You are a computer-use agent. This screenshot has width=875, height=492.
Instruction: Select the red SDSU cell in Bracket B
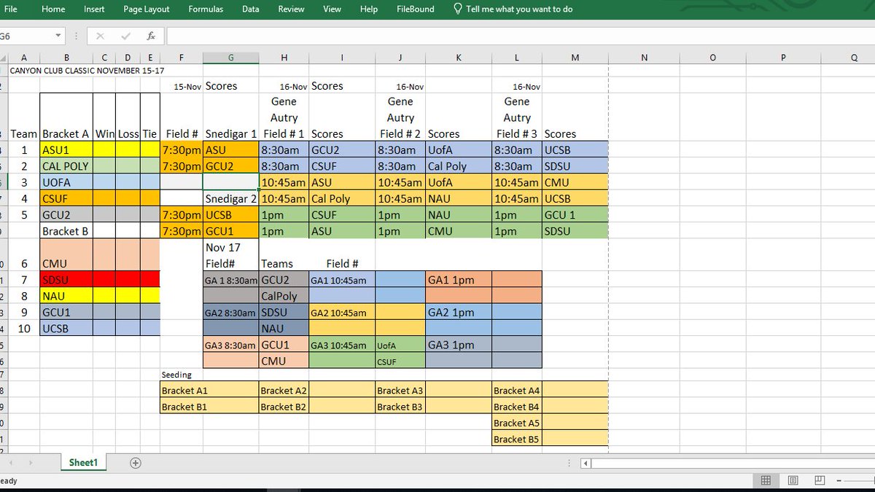66,280
